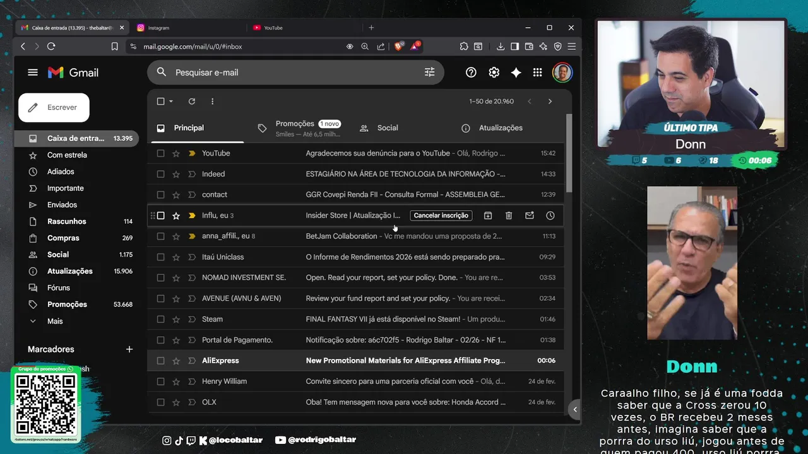
Task: Star the OLX email
Action: (176, 402)
